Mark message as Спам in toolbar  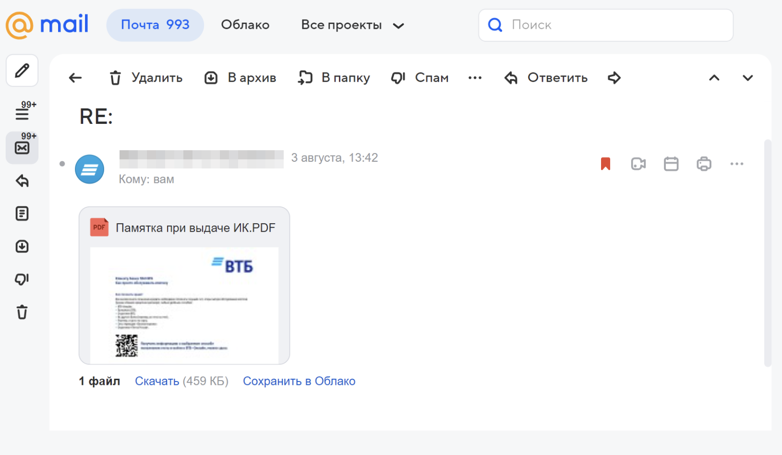click(x=420, y=78)
